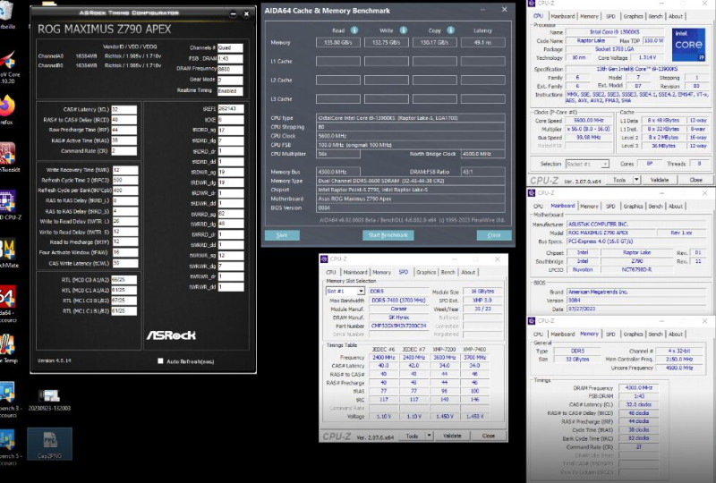Click the Gear Mode value field
Screen dimensions: 716x483
(230, 80)
